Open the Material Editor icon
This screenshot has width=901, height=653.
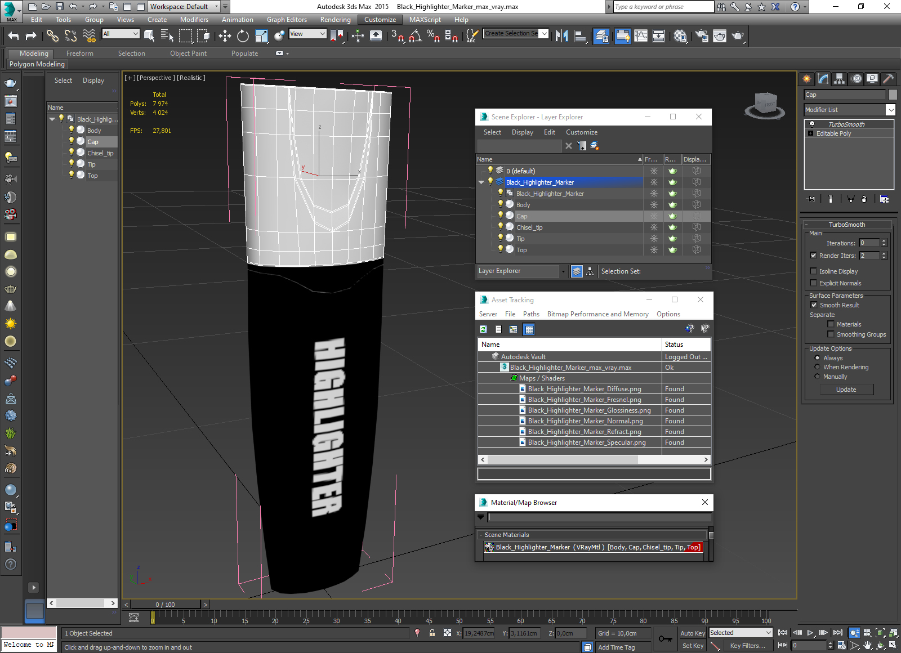[x=680, y=36]
